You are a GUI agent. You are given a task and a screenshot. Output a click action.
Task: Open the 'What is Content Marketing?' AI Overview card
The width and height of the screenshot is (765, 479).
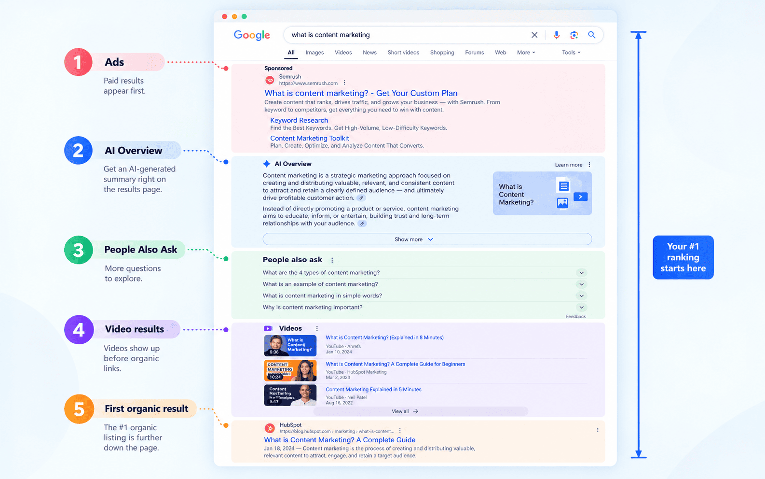click(x=542, y=194)
